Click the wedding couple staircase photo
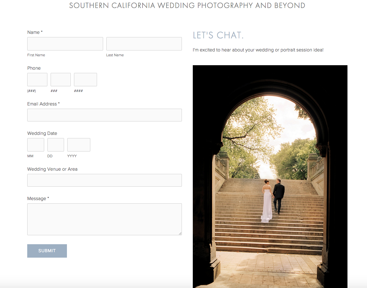367x288 pixels. click(x=270, y=176)
